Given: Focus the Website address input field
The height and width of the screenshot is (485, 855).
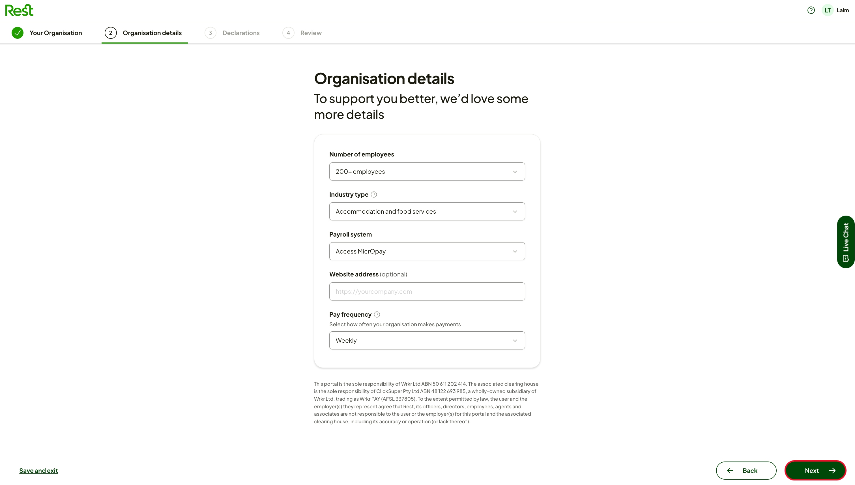Looking at the screenshot, I should pyautogui.click(x=427, y=291).
